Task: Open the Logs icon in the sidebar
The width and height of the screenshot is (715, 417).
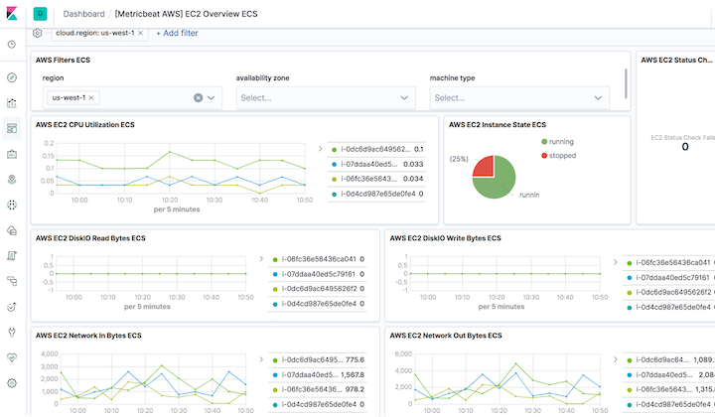Action: coord(12,256)
